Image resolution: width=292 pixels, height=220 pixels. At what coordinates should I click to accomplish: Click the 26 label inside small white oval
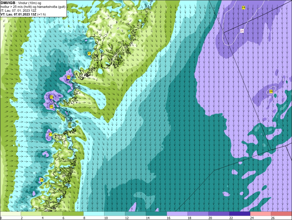(x=271, y=91)
